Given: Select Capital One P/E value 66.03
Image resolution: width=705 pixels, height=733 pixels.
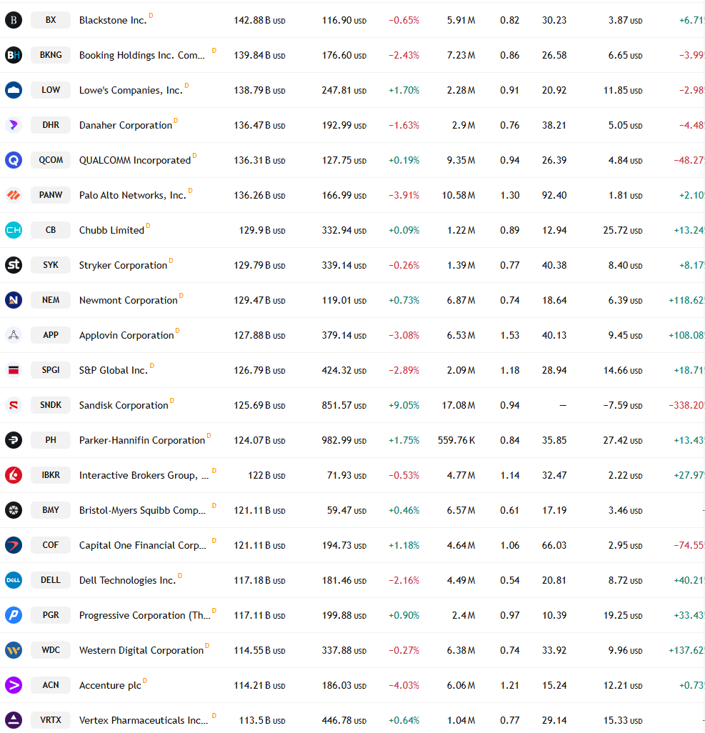Looking at the screenshot, I should click(554, 545).
